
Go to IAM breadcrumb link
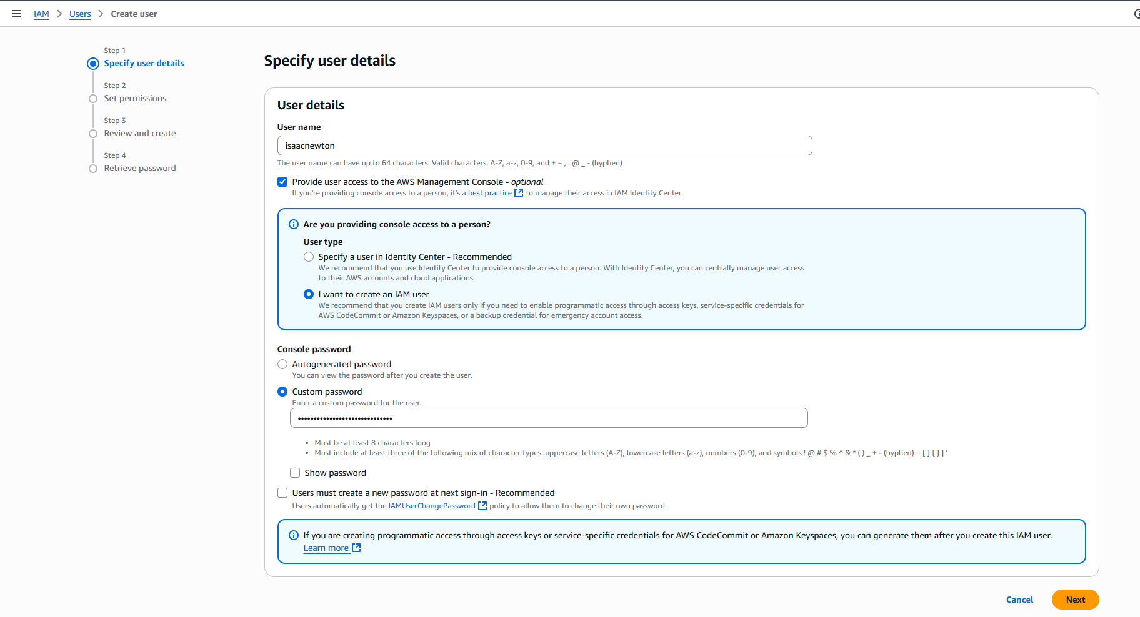(x=41, y=14)
